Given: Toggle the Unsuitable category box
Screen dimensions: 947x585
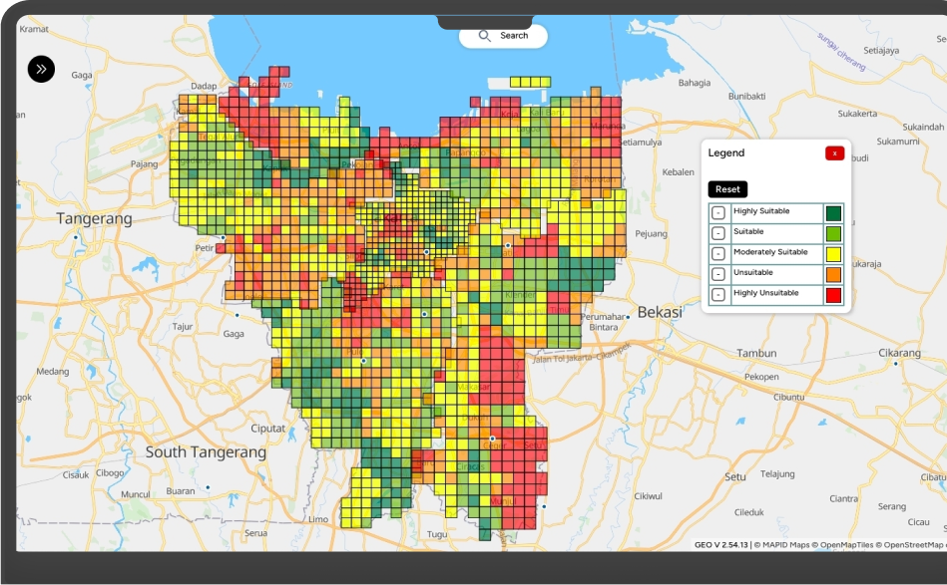Looking at the screenshot, I should pyautogui.click(x=718, y=274).
